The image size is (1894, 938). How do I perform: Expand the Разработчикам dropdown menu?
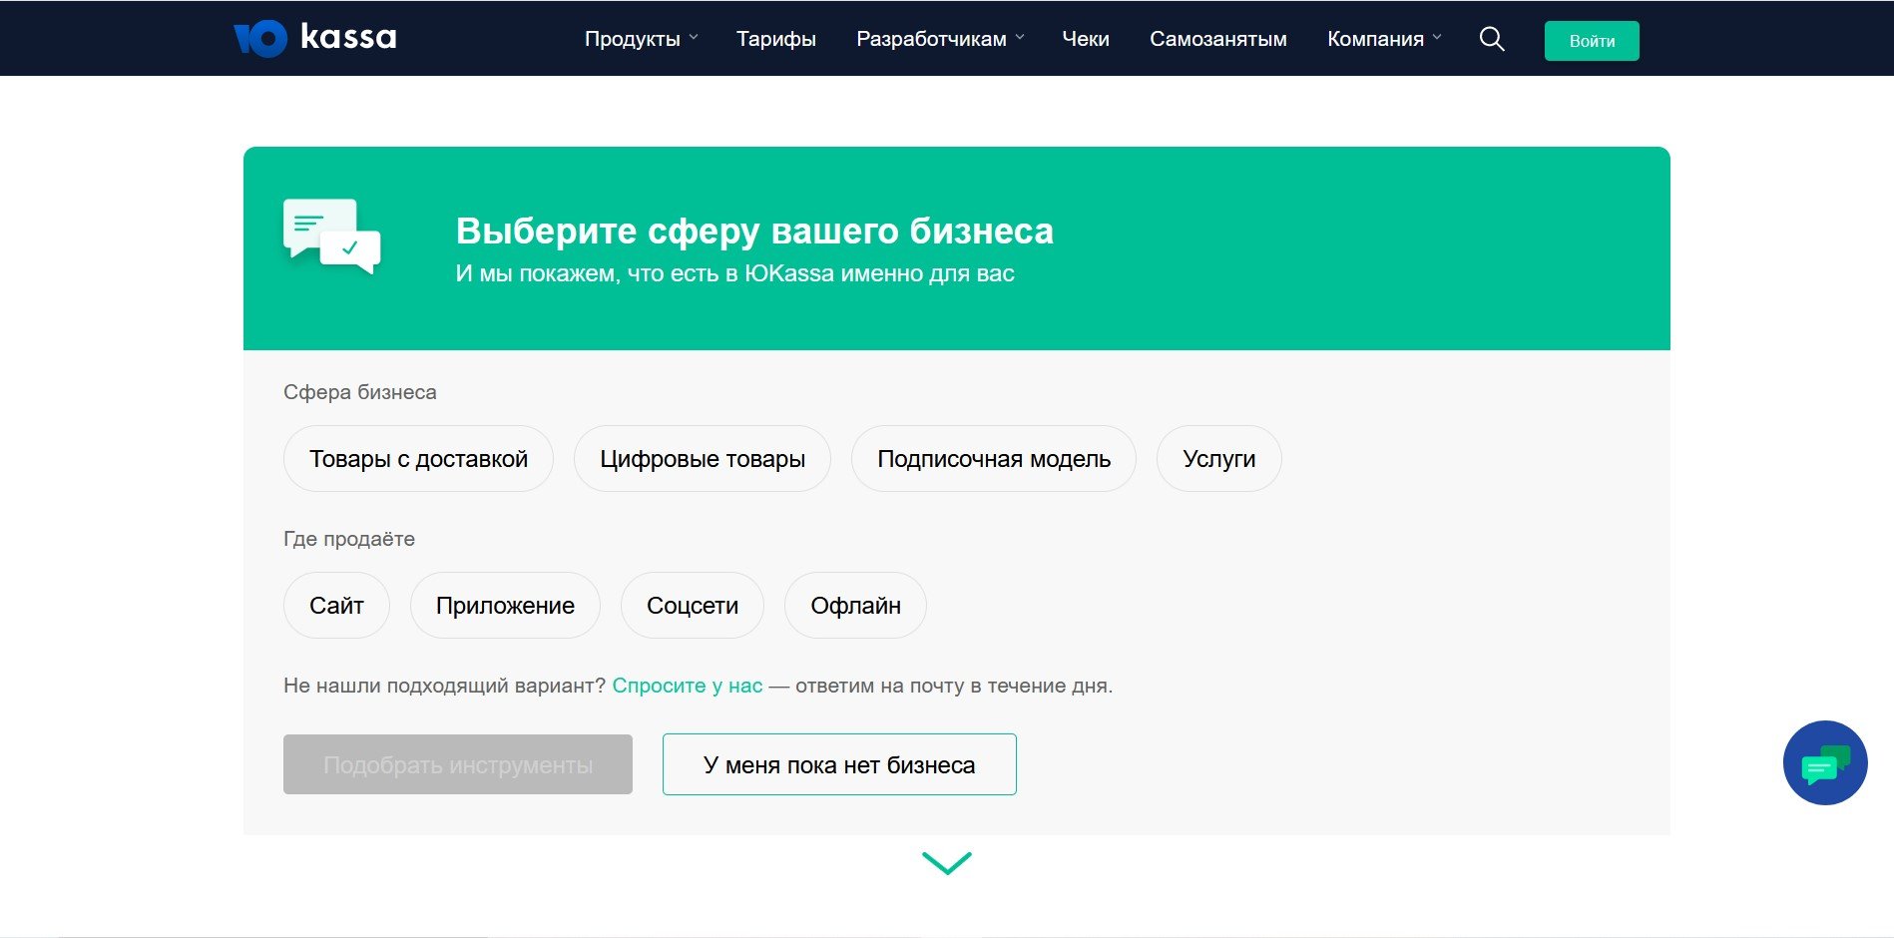[940, 39]
